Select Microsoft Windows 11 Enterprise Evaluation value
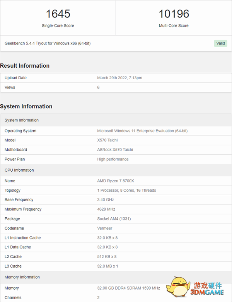The width and height of the screenshot is (232, 302). point(142,131)
